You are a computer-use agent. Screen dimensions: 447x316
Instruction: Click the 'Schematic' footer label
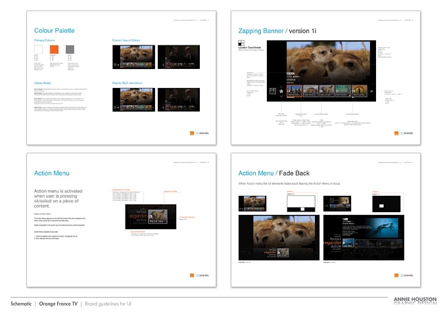pos(21,304)
